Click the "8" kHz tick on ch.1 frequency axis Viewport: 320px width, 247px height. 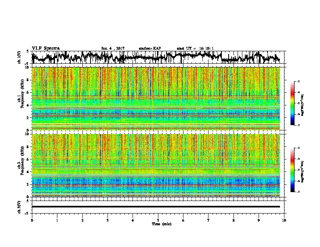pyautogui.click(x=28, y=80)
